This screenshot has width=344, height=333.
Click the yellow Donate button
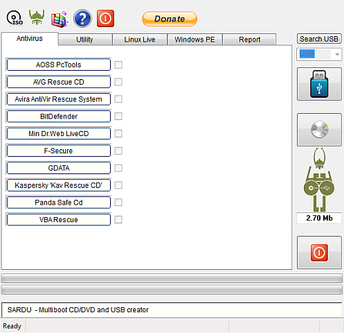pyautogui.click(x=170, y=19)
